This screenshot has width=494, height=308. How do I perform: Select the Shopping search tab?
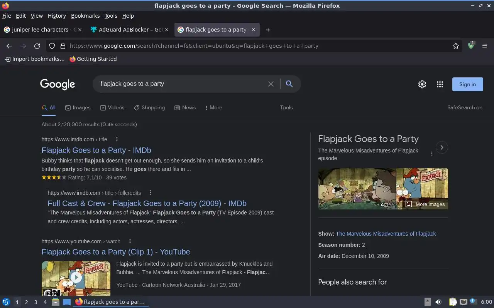[x=149, y=108]
